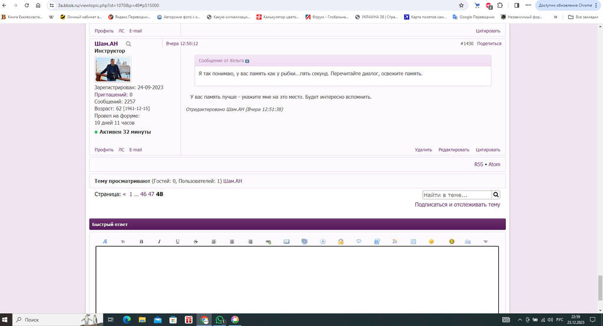Click the magnifier icon next to Шам.АН

(128, 44)
